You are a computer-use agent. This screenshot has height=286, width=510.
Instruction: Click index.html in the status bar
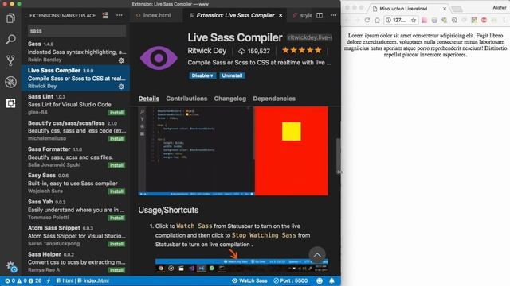[93, 280]
